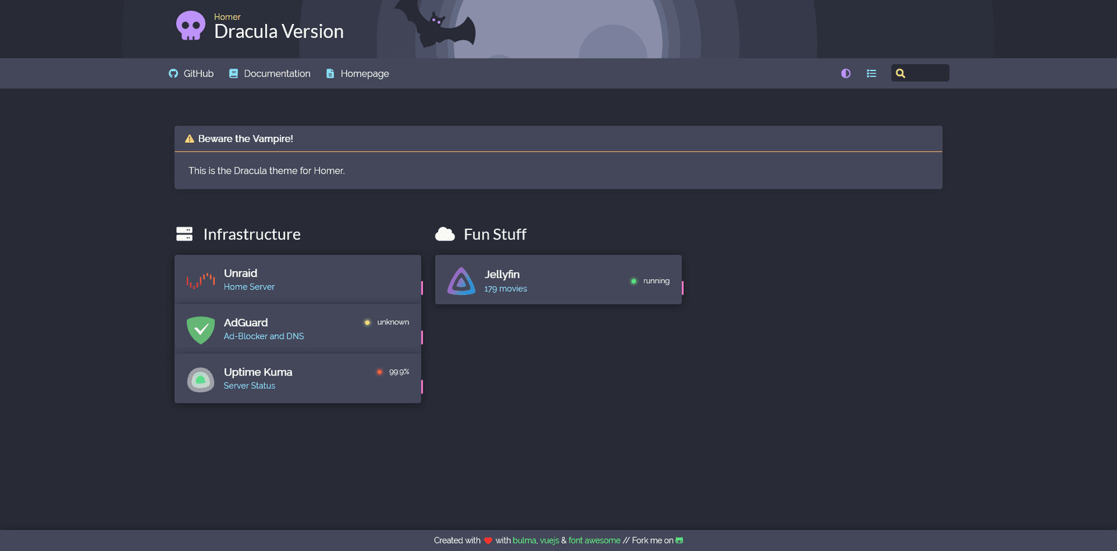Click the AdGuard green shield icon
The height and width of the screenshot is (551, 1117).
(201, 330)
